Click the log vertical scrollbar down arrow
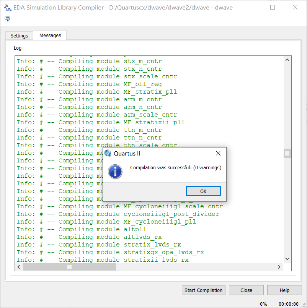This screenshot has height=308, width=307. click(x=287, y=259)
